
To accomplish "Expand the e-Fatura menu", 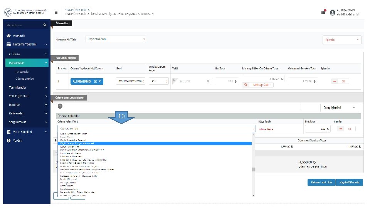I will (x=27, y=54).
